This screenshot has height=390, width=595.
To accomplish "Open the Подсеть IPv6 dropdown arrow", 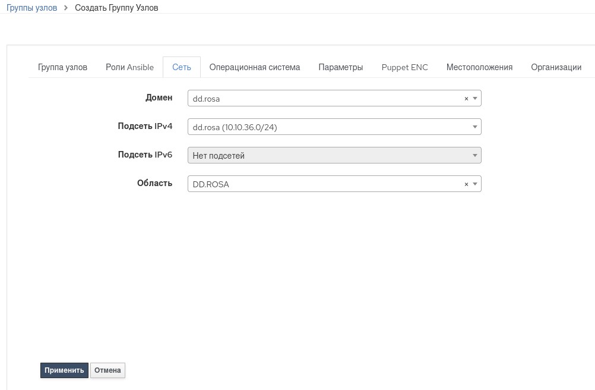I will point(474,156).
